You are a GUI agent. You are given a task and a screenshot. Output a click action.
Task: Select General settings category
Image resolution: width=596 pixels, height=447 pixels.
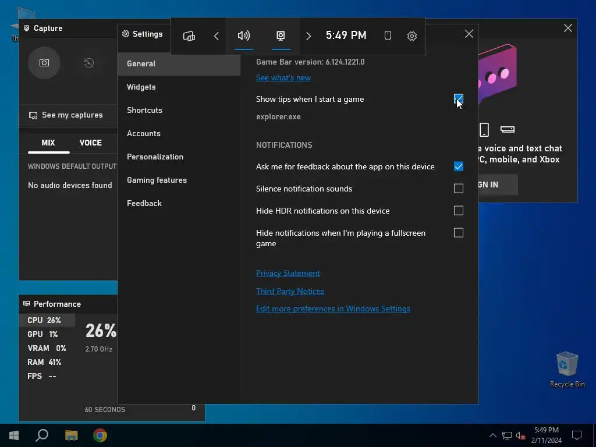[179, 64]
